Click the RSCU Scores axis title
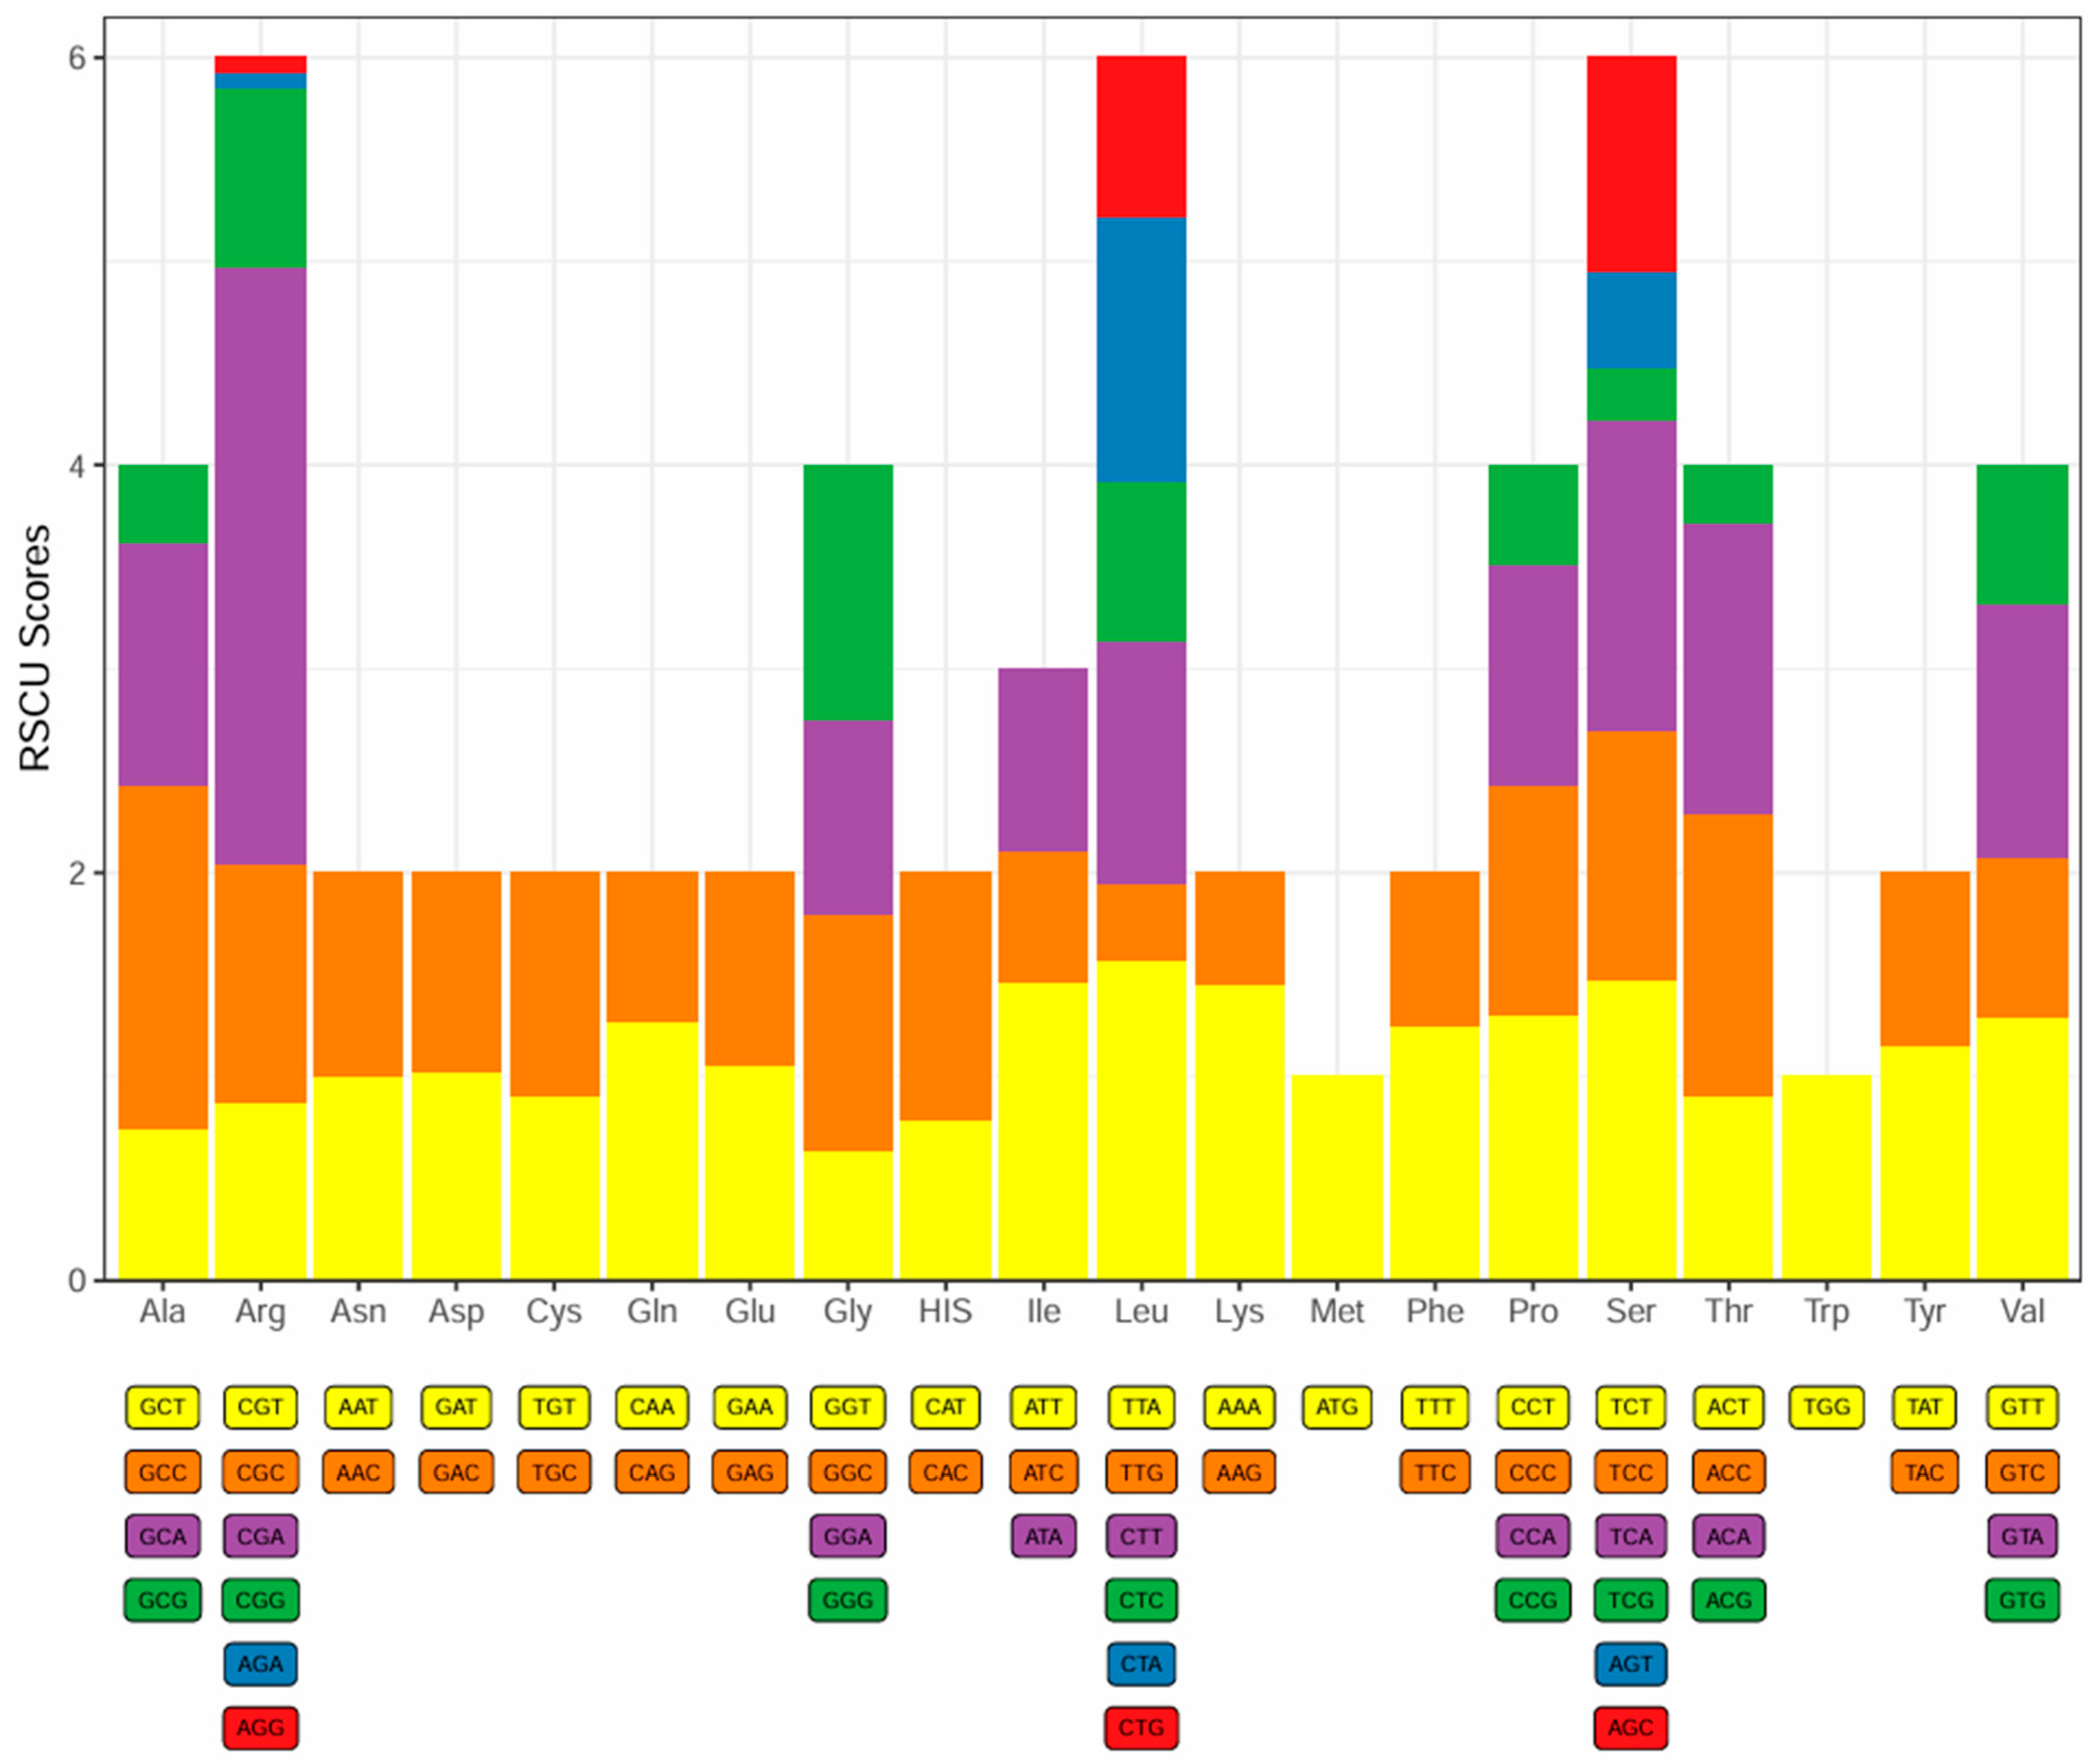2100x1762 pixels. [35, 648]
